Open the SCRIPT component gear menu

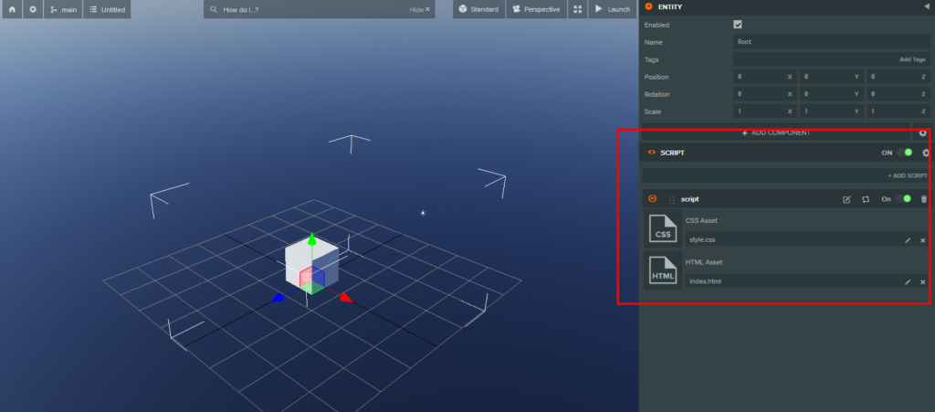pos(925,153)
